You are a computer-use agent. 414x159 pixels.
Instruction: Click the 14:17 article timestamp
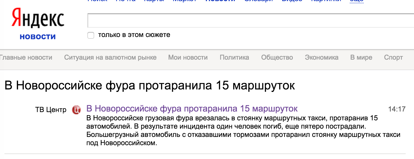[x=397, y=109]
